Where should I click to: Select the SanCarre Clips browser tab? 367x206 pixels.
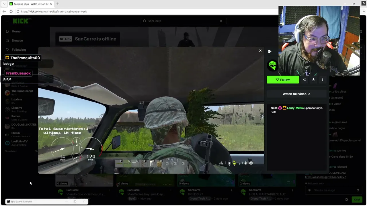(x=30, y=4)
